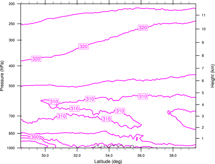Pick the 3 km height tick label

[x=203, y=116]
